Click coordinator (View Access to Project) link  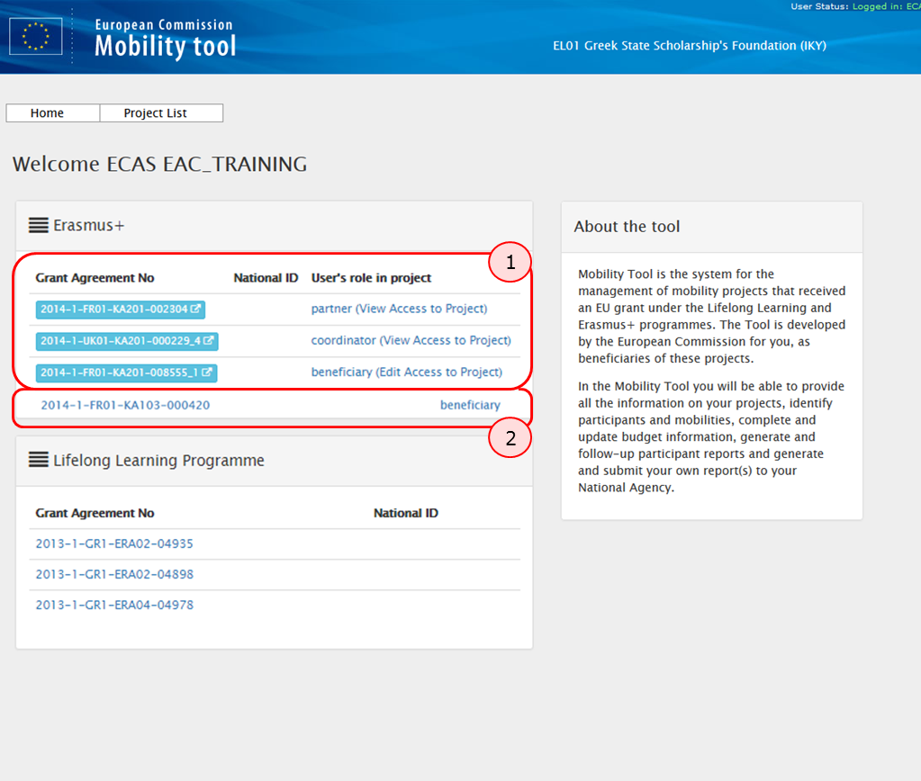pyautogui.click(x=411, y=341)
